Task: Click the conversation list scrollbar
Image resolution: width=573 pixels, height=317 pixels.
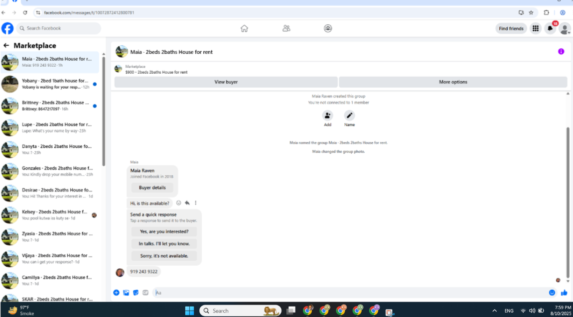Action: [x=104, y=111]
